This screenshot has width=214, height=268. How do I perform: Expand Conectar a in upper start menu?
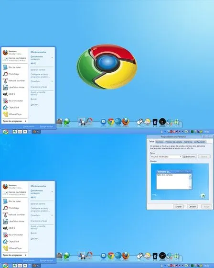click(42, 81)
